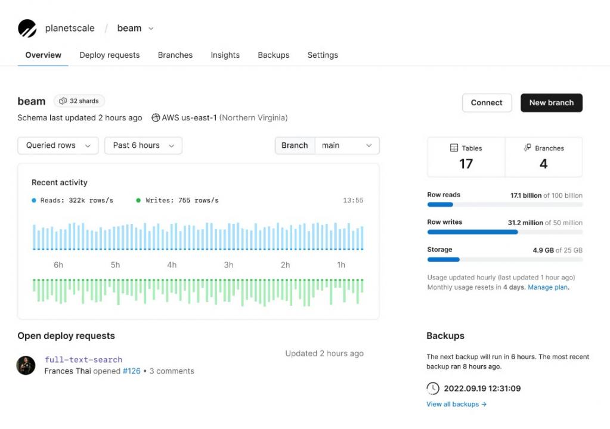Click the Tables grid icon
The height and width of the screenshot is (429, 610).
coord(454,148)
